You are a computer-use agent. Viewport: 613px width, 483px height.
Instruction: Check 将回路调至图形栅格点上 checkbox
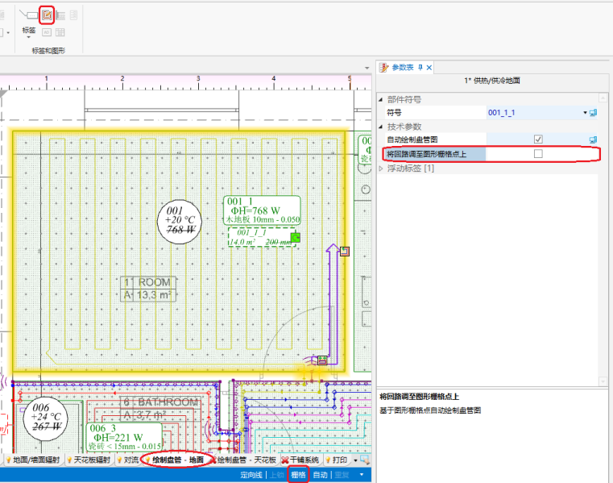point(538,154)
